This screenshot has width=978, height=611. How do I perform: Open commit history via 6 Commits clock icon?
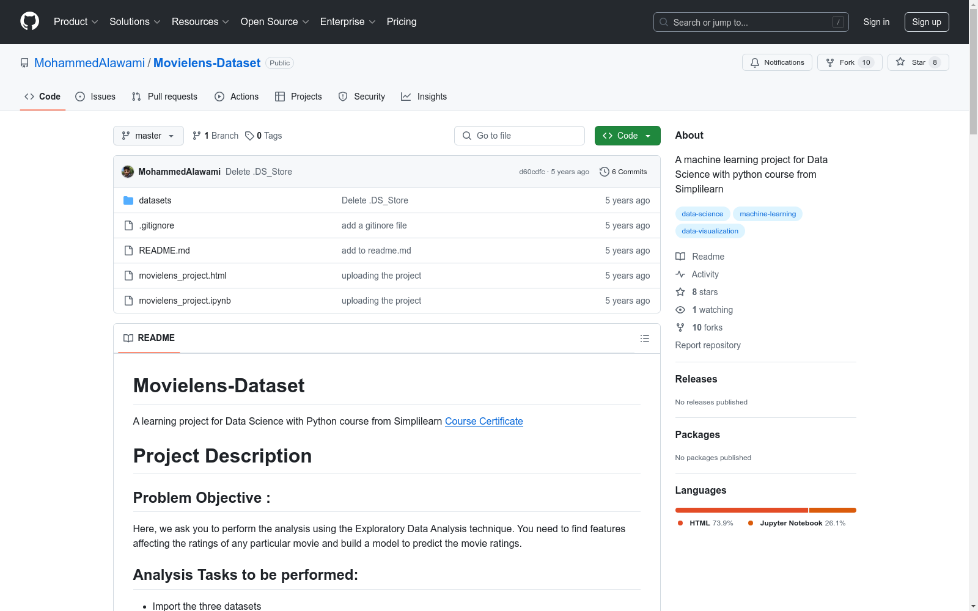(x=605, y=172)
